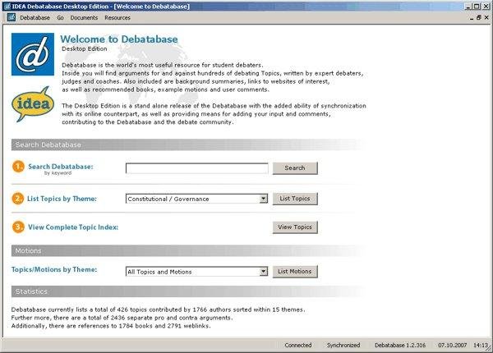Click the 'Statistics' section header bar
The height and width of the screenshot is (353, 493).
point(188,291)
